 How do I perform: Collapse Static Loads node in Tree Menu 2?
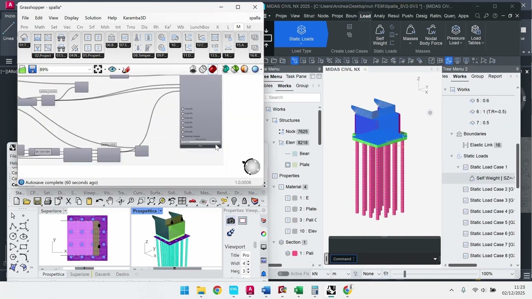point(452,156)
